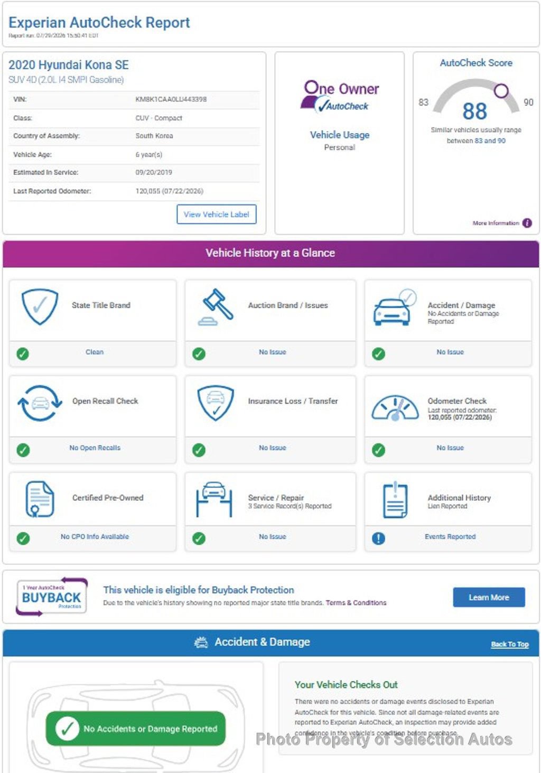Click the Certified Pre-Owned document icon
The width and height of the screenshot is (541, 773).
tap(40, 499)
